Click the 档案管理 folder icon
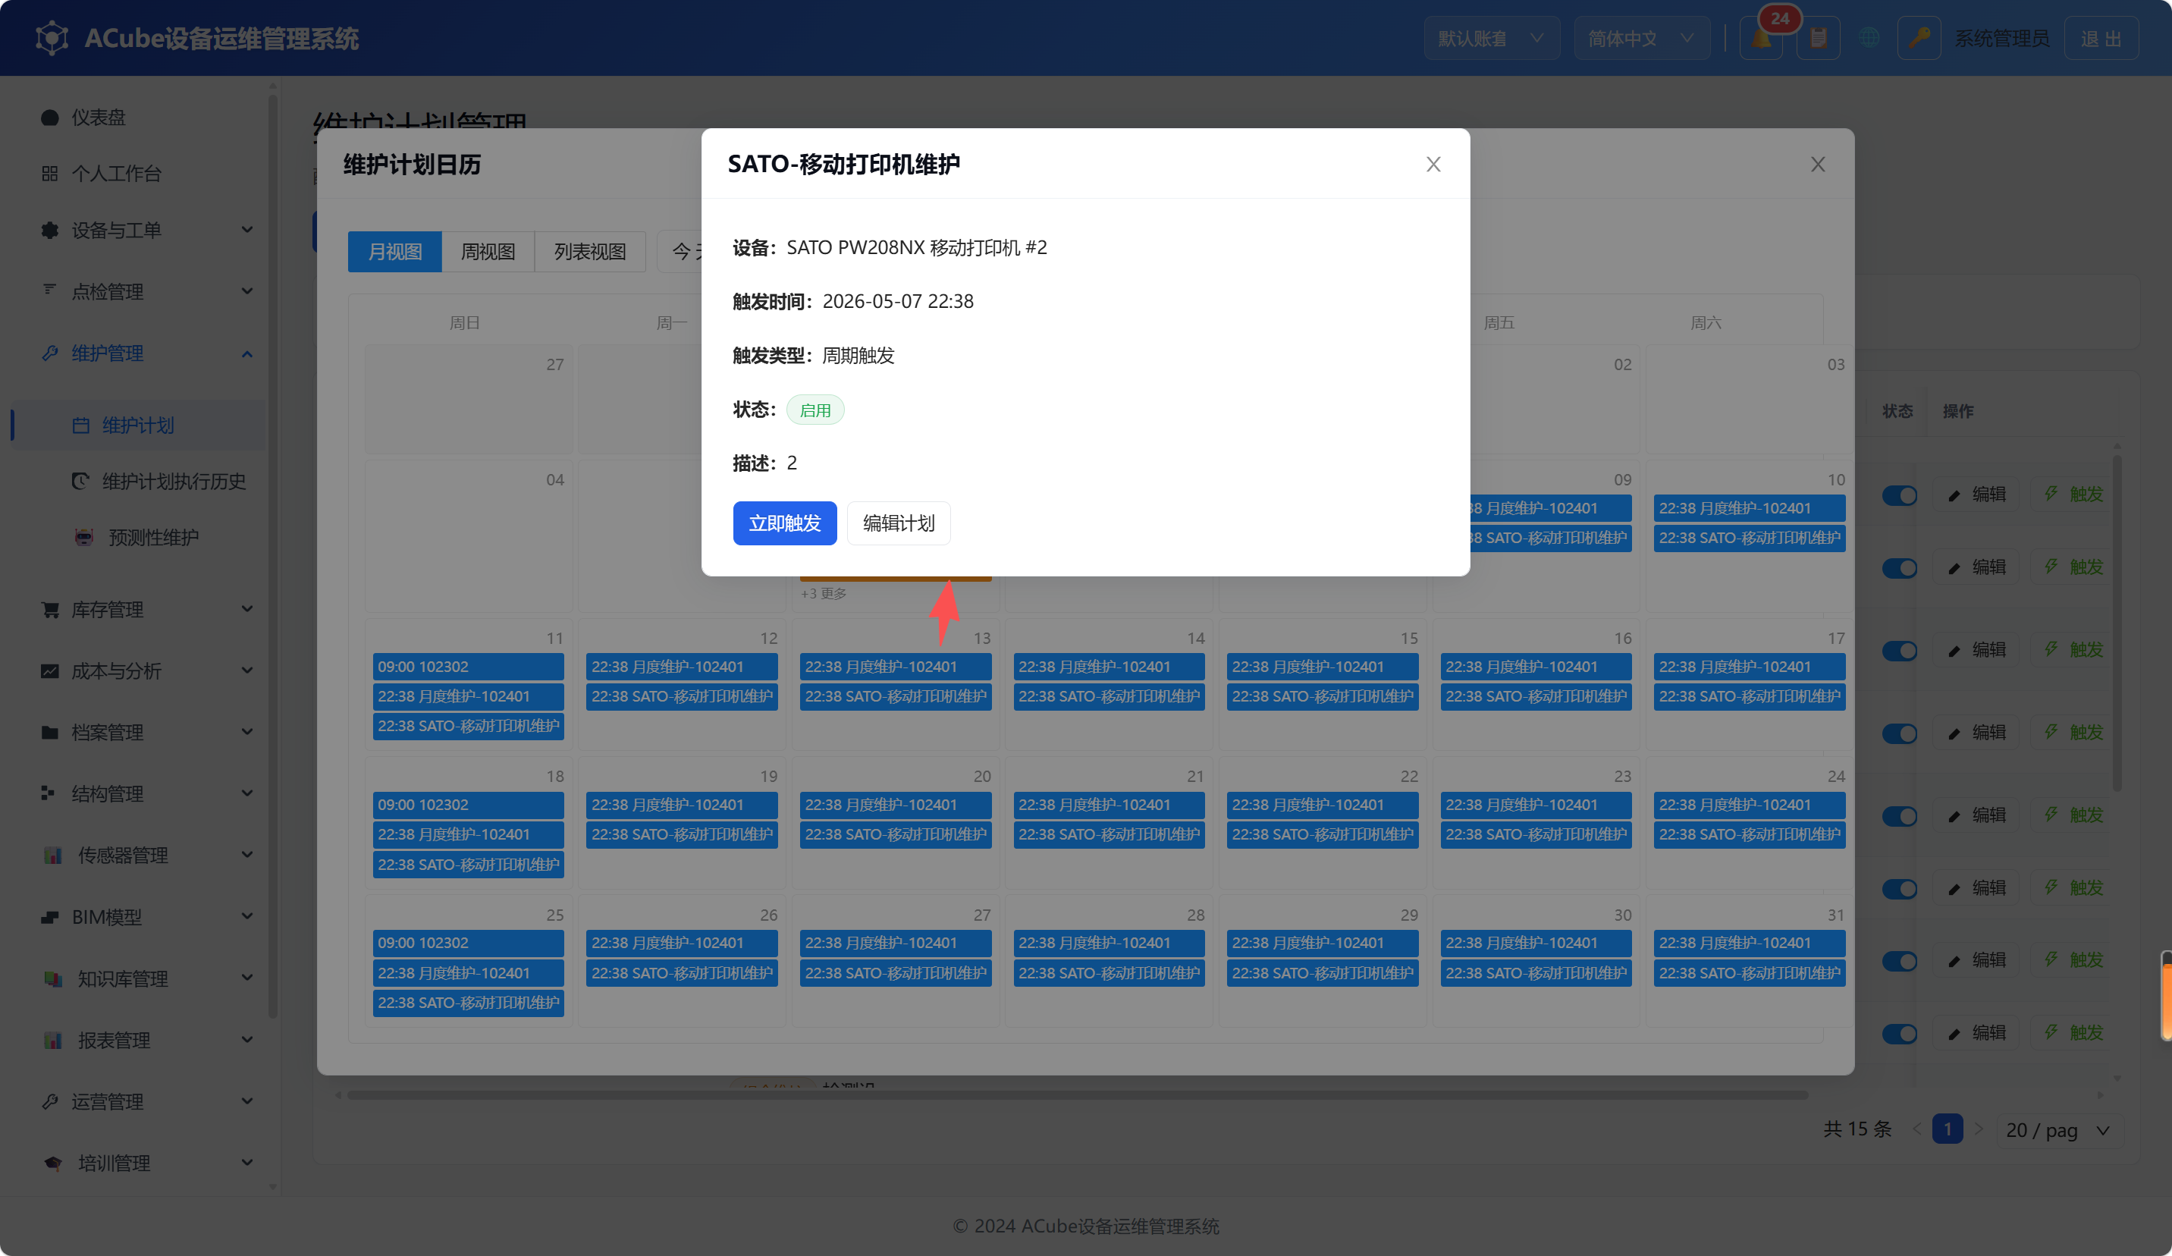This screenshot has height=1256, width=2172. pyautogui.click(x=50, y=732)
